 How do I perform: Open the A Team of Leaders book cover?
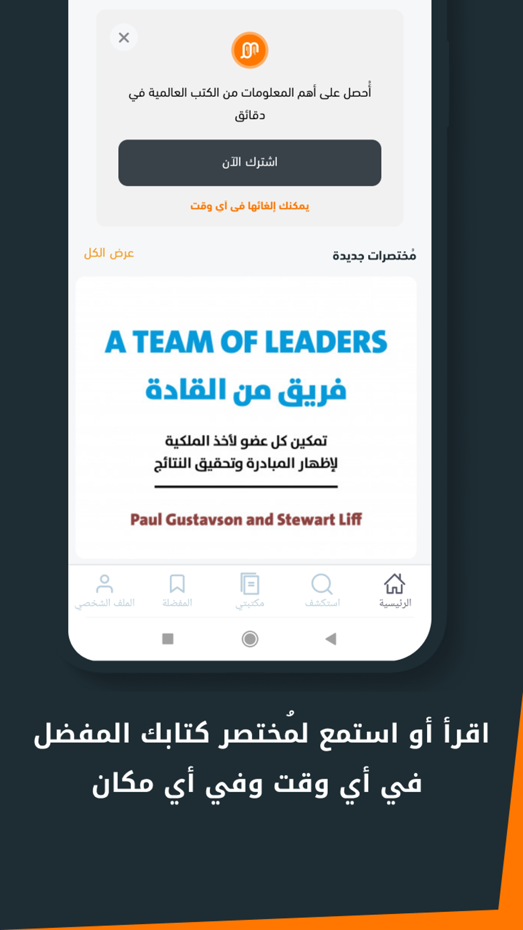(246, 418)
